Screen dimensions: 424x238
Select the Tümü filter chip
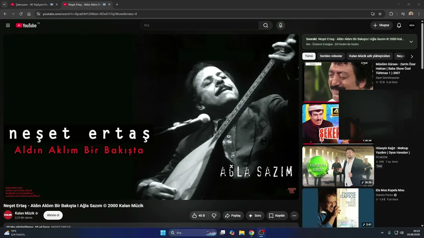(309, 56)
